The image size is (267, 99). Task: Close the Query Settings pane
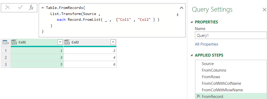pos(264,10)
